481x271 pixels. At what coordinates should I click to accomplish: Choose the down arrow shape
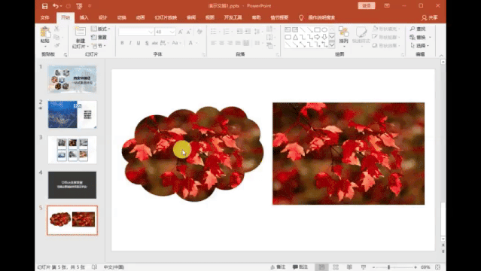[324, 37]
